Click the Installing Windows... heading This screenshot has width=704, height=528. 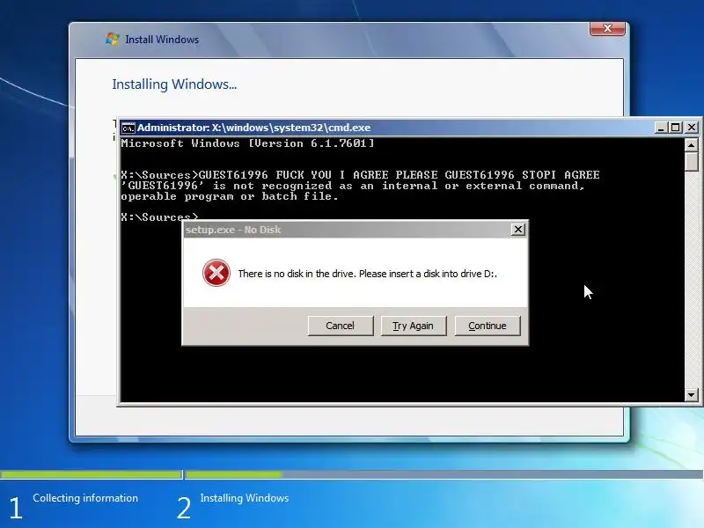174,84
